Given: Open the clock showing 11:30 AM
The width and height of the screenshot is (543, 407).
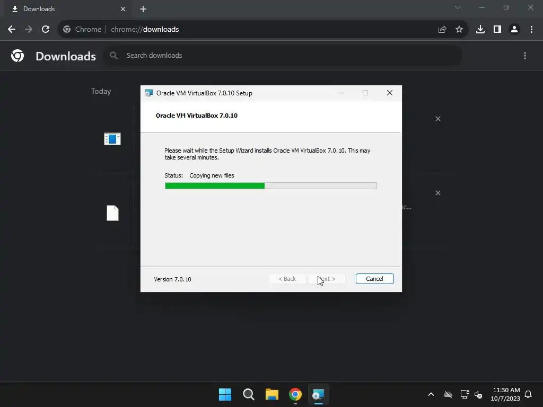Looking at the screenshot, I should (505, 394).
